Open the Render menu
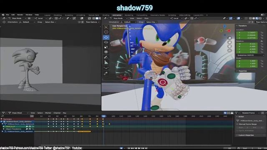 click(x=20, y=15)
